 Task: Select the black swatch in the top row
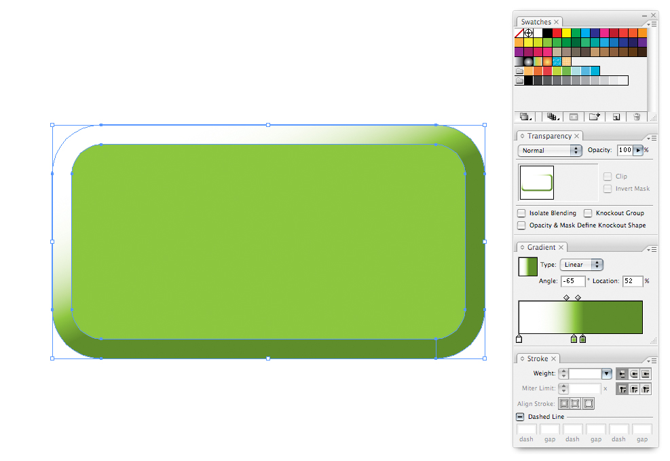(x=547, y=33)
